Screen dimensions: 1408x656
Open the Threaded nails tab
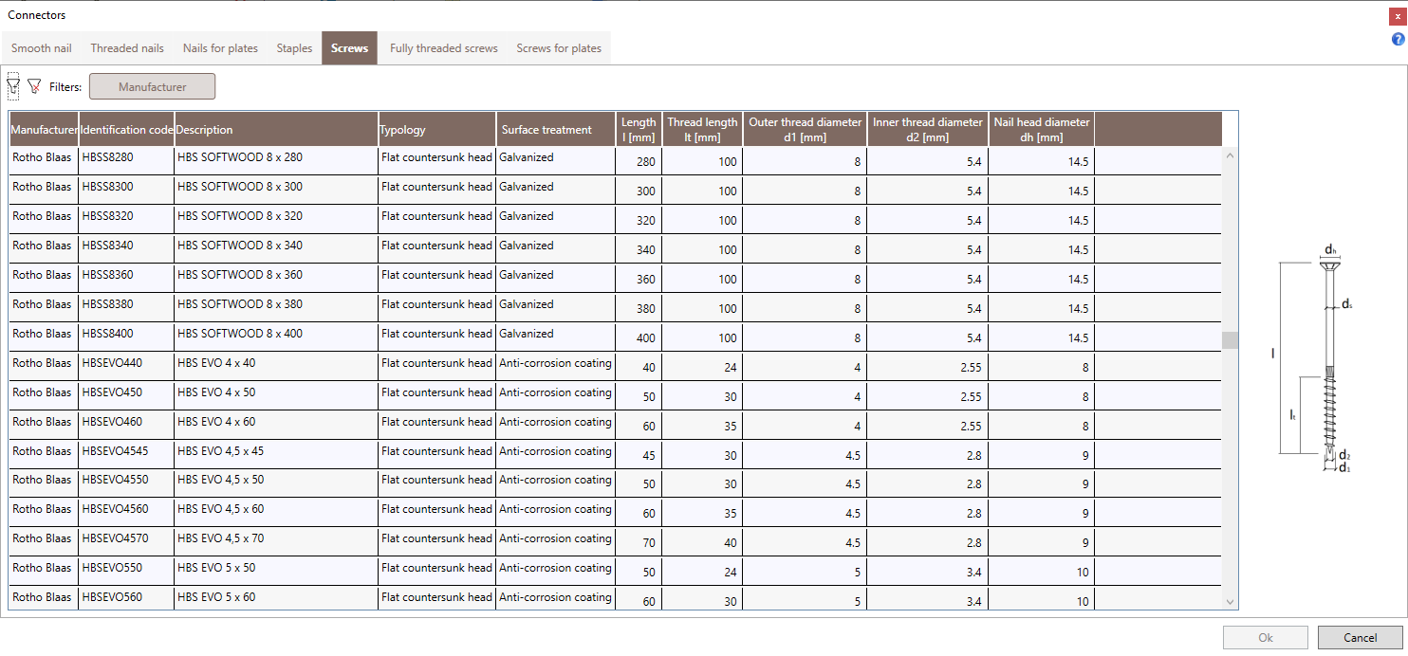click(x=127, y=48)
